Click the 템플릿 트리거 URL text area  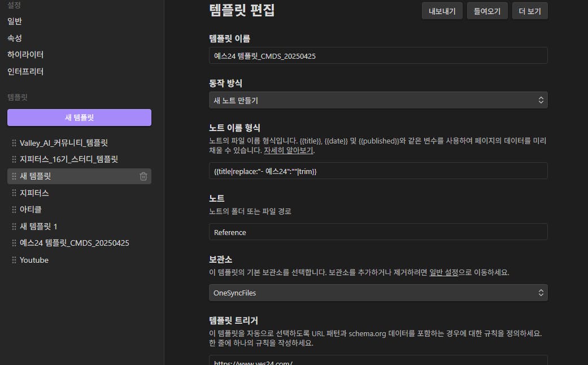[378, 360]
